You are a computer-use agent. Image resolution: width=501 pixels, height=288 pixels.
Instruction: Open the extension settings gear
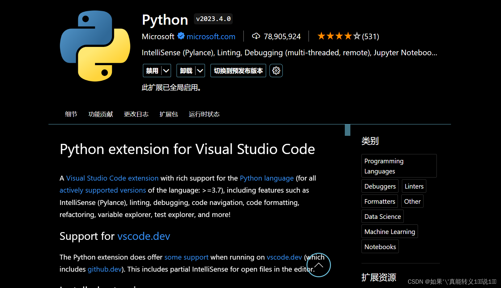(276, 71)
